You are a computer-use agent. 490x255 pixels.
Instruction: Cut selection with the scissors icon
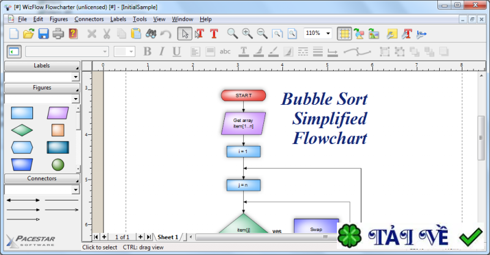107,34
